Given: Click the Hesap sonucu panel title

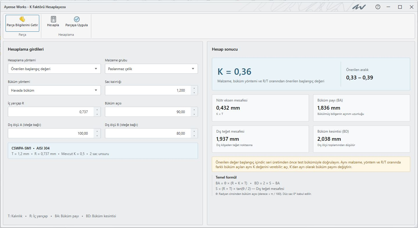Looking at the screenshot, I should [225, 49].
